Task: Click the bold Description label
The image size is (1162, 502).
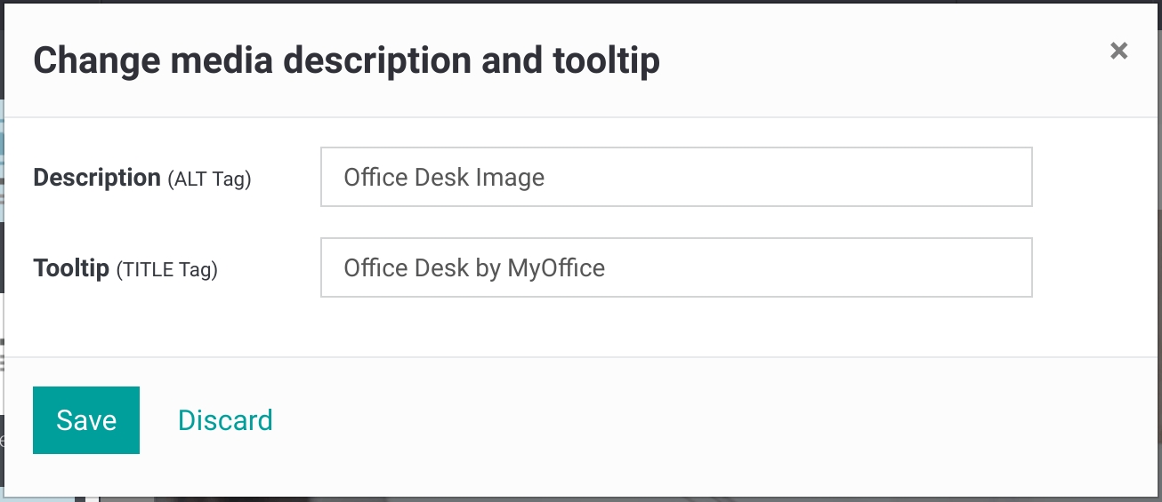Action: click(96, 178)
